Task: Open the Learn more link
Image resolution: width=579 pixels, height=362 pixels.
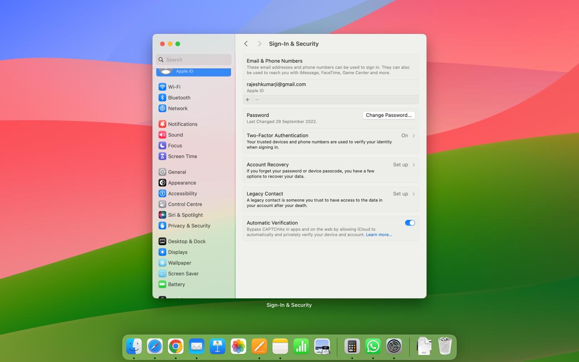Action: click(x=379, y=235)
